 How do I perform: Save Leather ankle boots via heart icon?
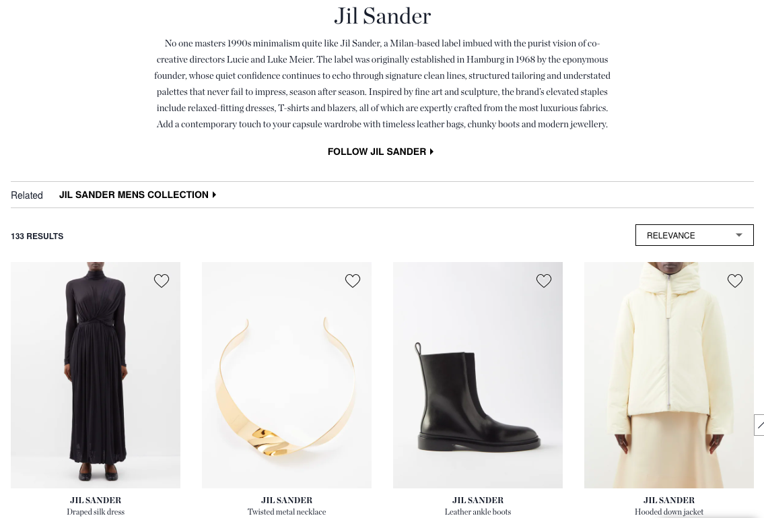click(544, 280)
